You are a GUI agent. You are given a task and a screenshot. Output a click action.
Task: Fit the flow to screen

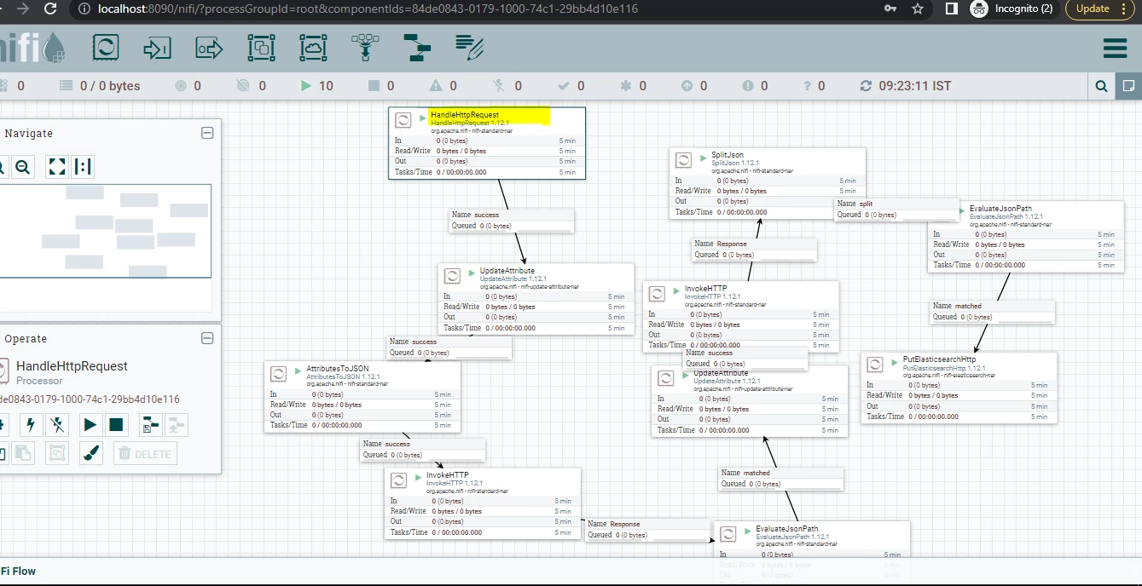click(57, 166)
